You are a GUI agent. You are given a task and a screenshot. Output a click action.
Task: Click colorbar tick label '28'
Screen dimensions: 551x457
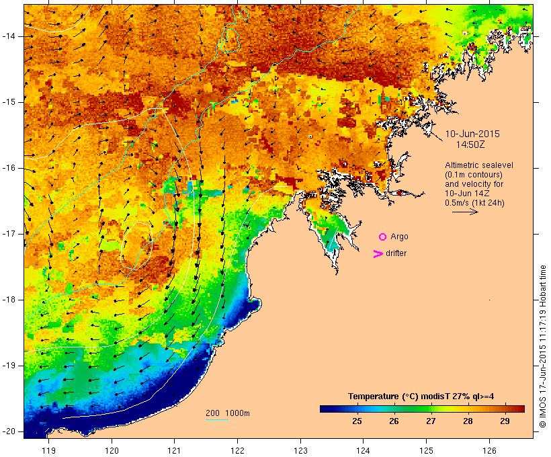tap(468, 421)
